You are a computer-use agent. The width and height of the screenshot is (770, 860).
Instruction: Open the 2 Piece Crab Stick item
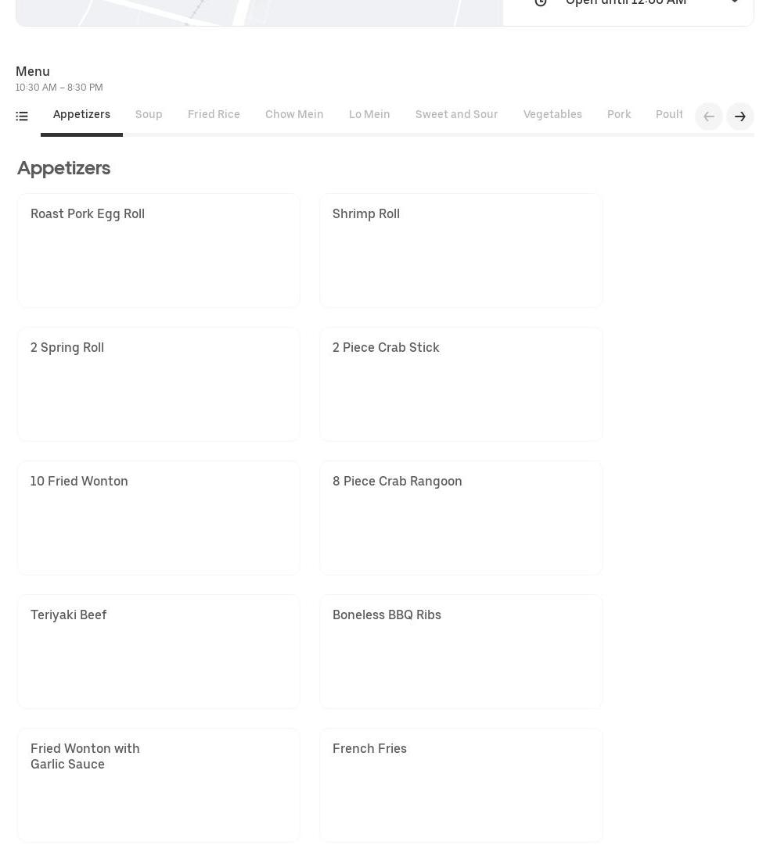click(461, 384)
